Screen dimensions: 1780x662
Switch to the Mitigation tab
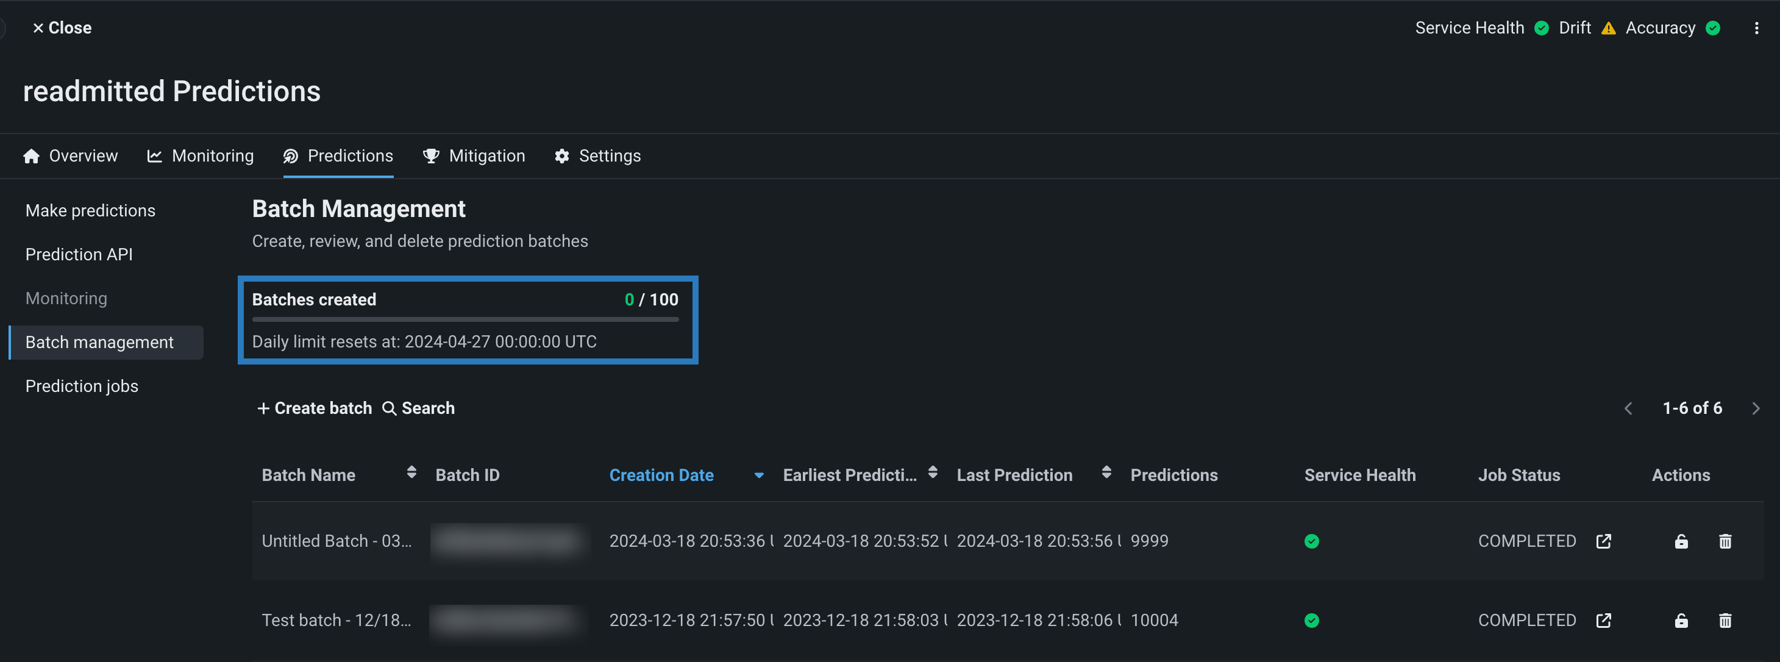[474, 156]
